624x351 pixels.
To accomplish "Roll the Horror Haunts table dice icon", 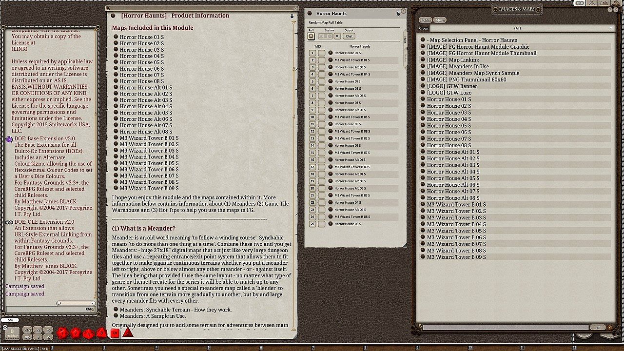I will click(311, 36).
